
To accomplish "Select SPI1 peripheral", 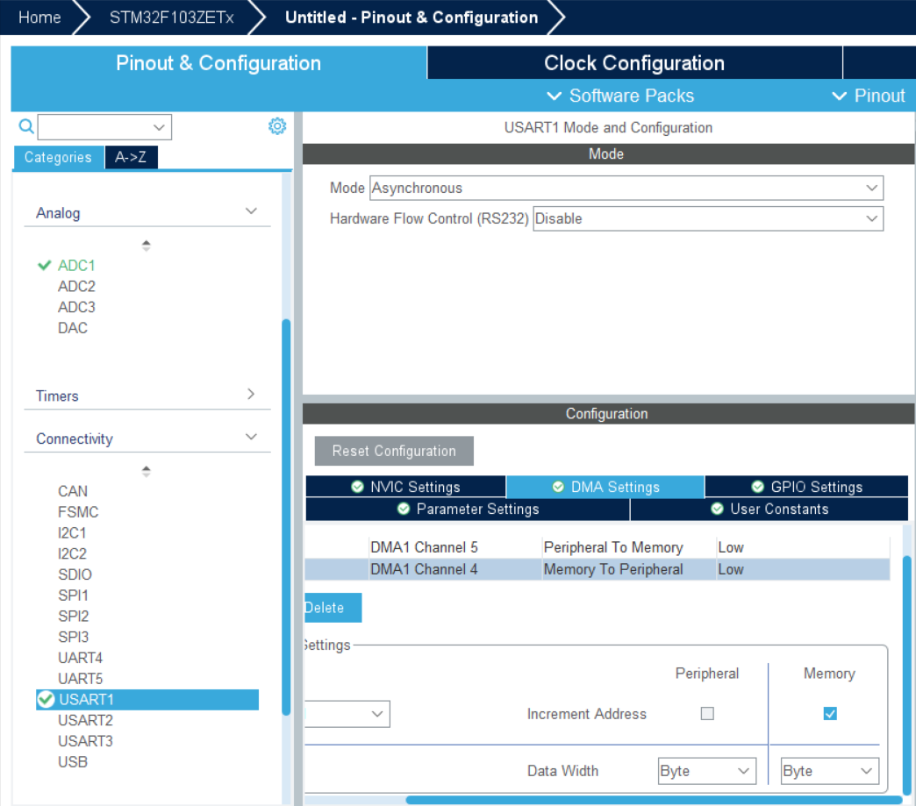I will click(73, 596).
